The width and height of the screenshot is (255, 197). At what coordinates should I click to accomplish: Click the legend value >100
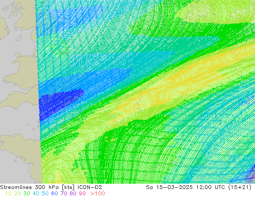coord(98,193)
